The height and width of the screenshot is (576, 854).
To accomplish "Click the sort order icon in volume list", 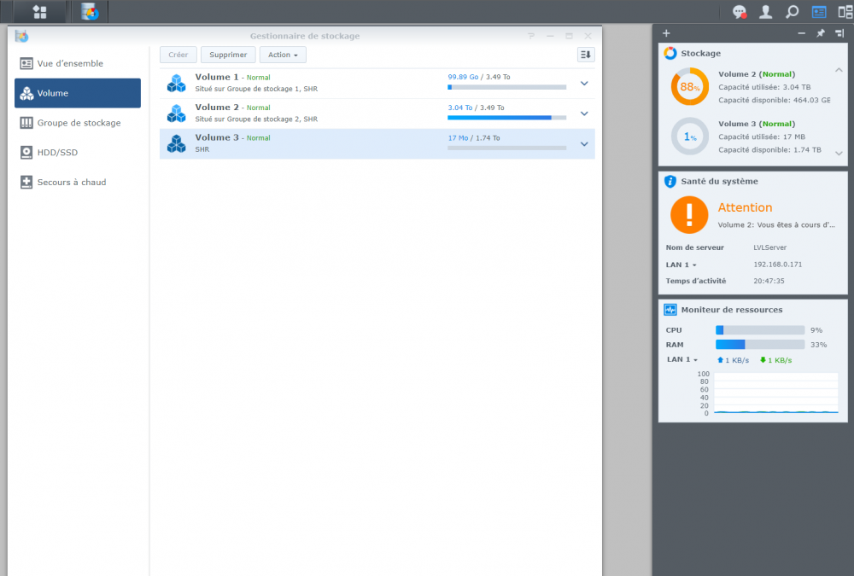I will pos(586,55).
